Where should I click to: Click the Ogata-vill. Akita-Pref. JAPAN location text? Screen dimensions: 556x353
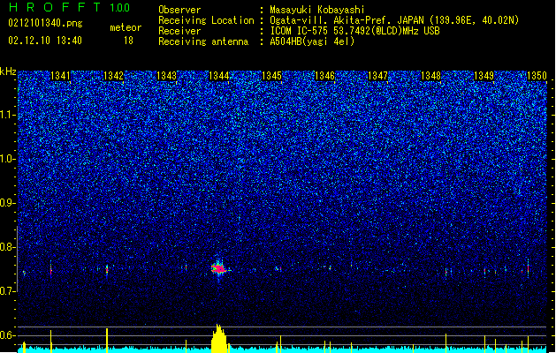coord(394,20)
